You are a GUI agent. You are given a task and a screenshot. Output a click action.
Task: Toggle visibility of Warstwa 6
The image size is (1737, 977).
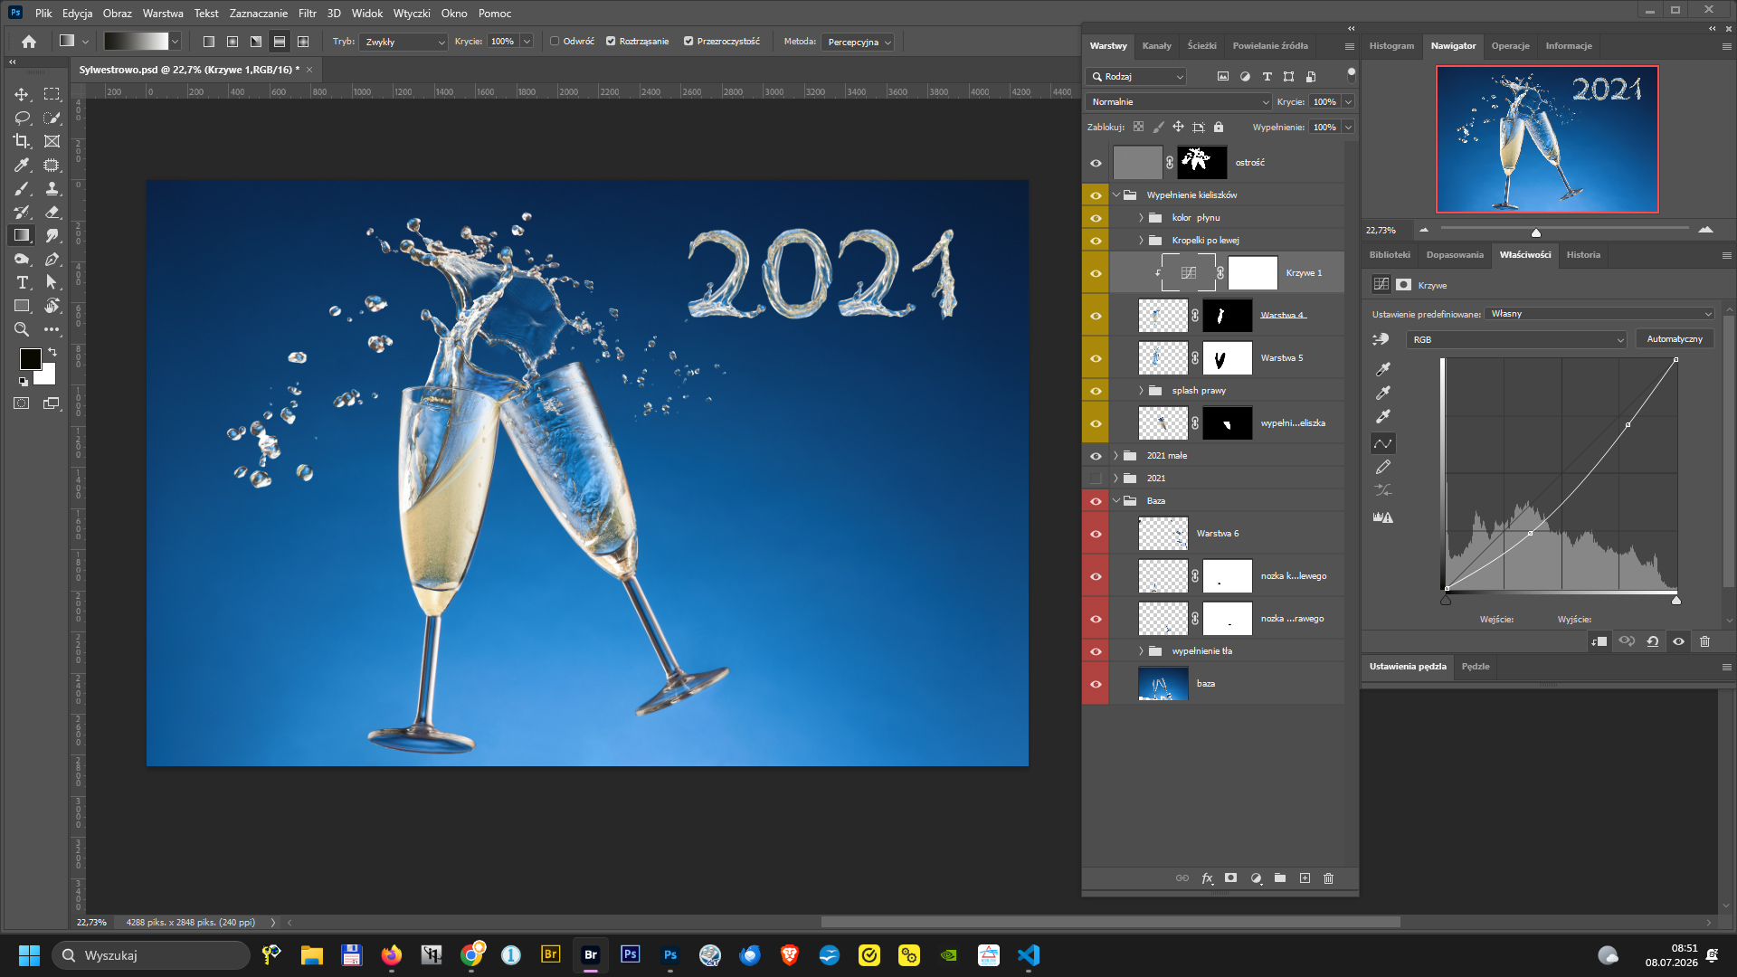point(1096,534)
